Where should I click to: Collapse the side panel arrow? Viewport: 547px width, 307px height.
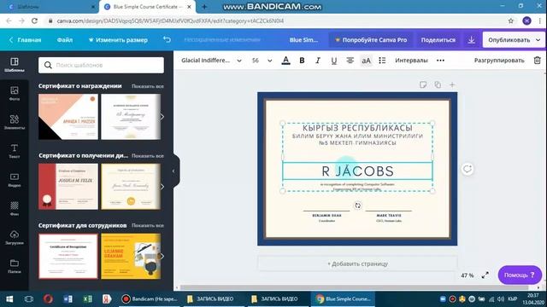pyautogui.click(x=174, y=171)
